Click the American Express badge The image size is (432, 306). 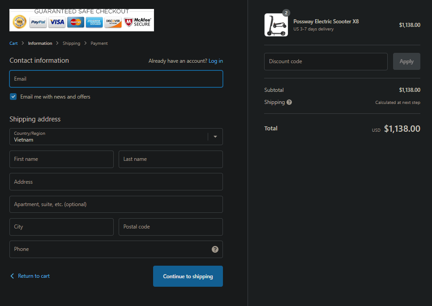pyautogui.click(x=94, y=22)
